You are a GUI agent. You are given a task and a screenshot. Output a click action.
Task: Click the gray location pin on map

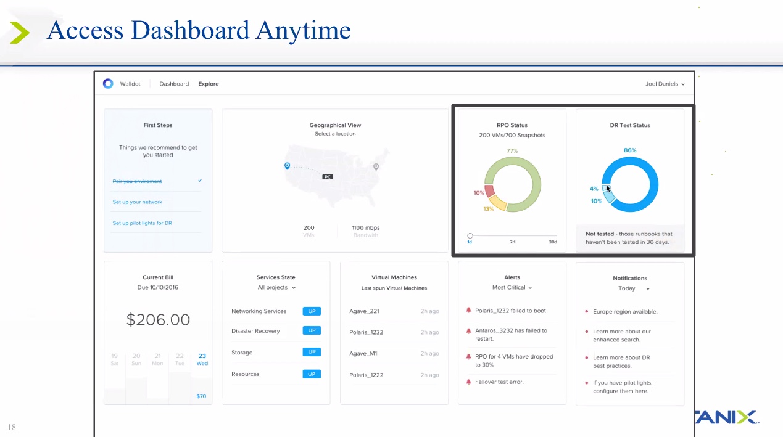click(376, 166)
